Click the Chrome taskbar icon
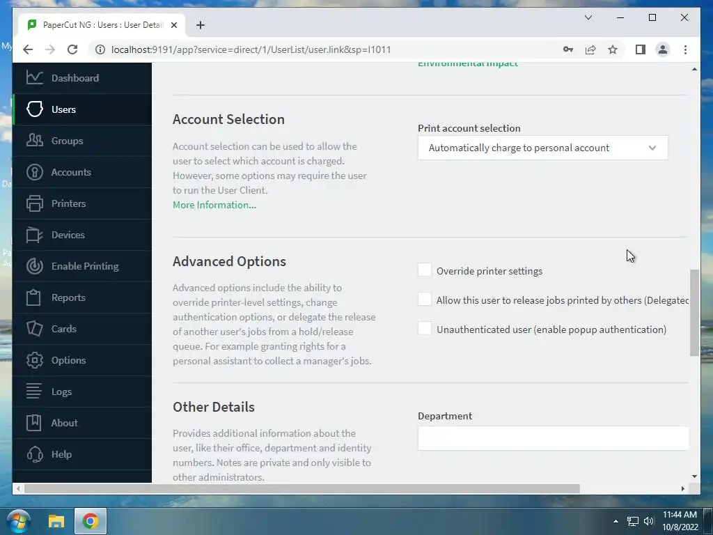The width and height of the screenshot is (713, 535). click(x=91, y=521)
